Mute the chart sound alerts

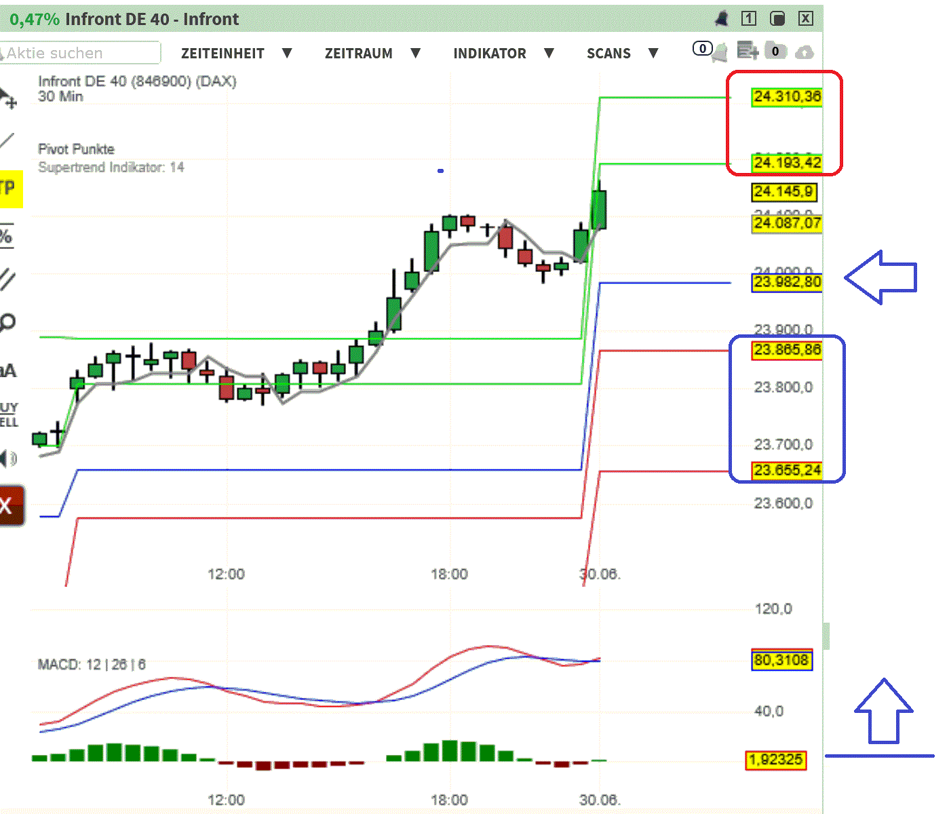[8, 459]
